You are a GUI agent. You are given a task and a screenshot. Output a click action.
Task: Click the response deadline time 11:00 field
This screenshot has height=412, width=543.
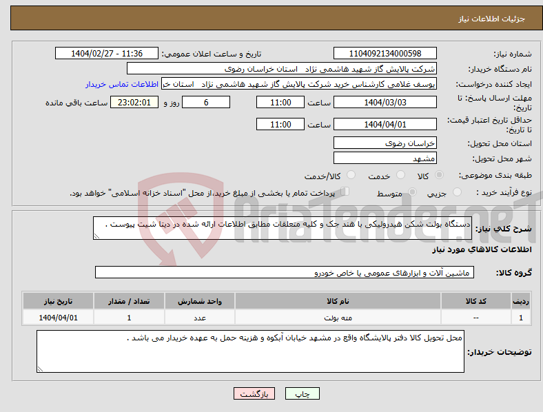[280, 103]
